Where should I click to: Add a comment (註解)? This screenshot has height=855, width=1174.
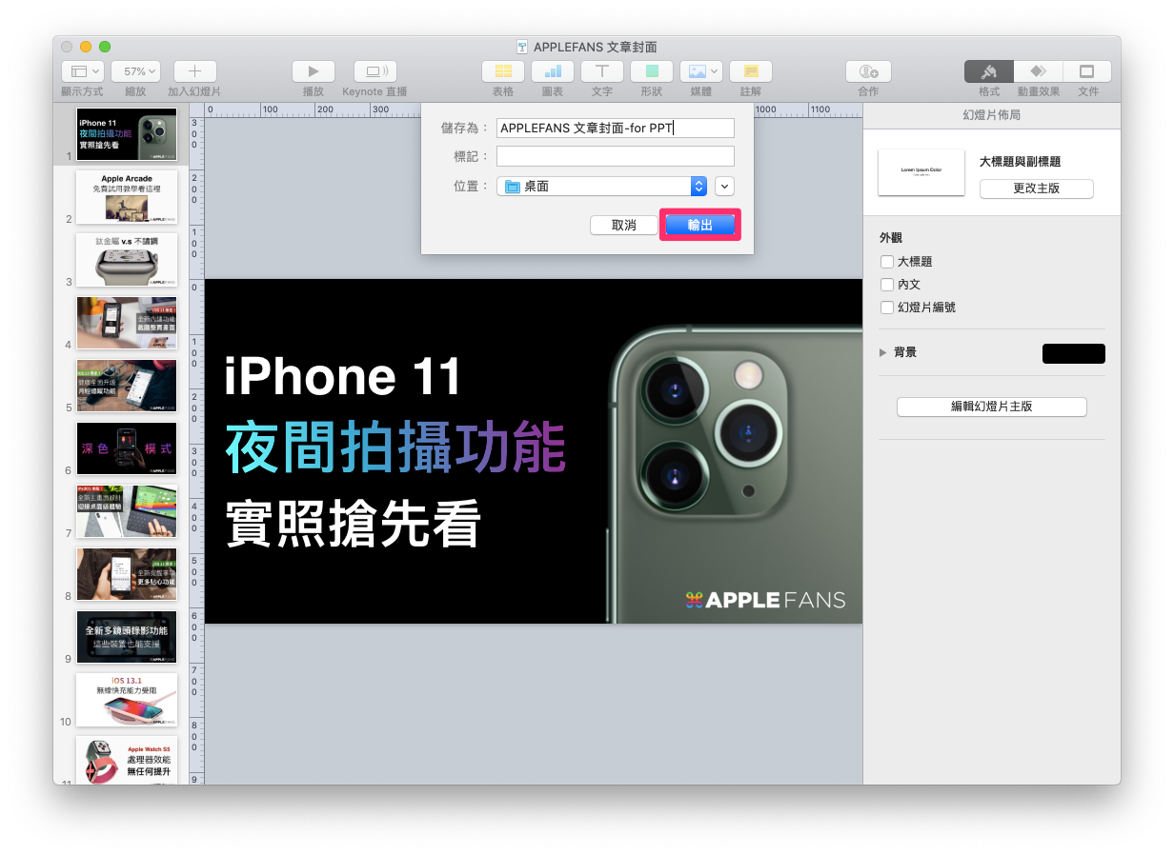pos(751,71)
